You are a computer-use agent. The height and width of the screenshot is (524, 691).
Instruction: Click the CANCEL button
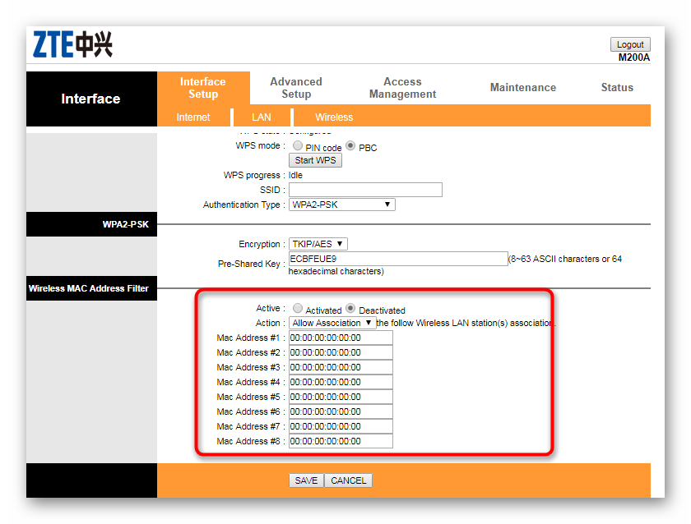(348, 480)
